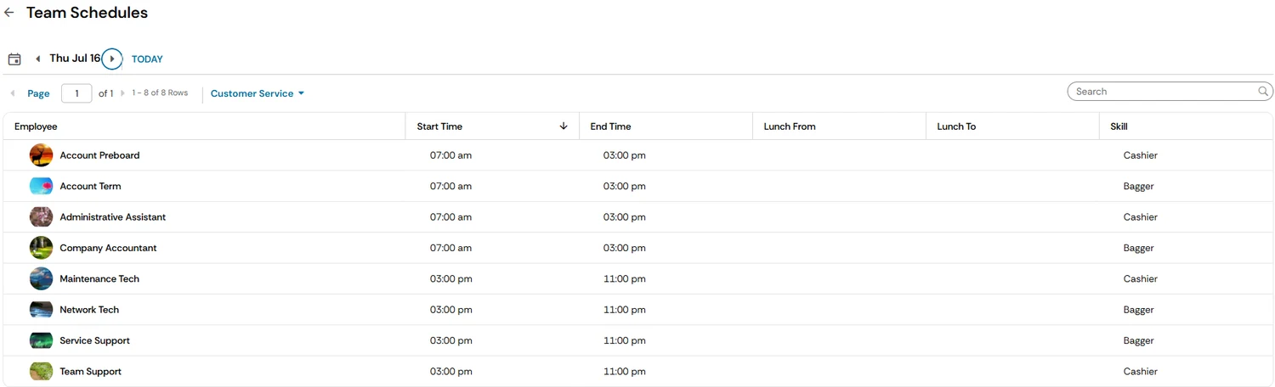
Task: Click Service Support avatar
Action: coord(41,340)
